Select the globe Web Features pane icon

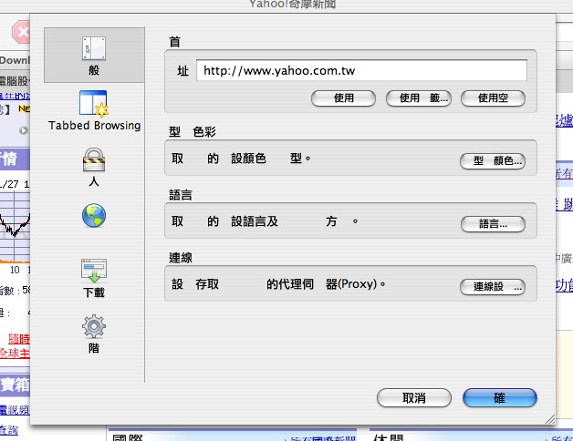coord(94,216)
